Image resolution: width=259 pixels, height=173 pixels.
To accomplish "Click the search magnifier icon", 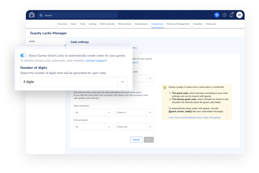I will click(41, 15).
